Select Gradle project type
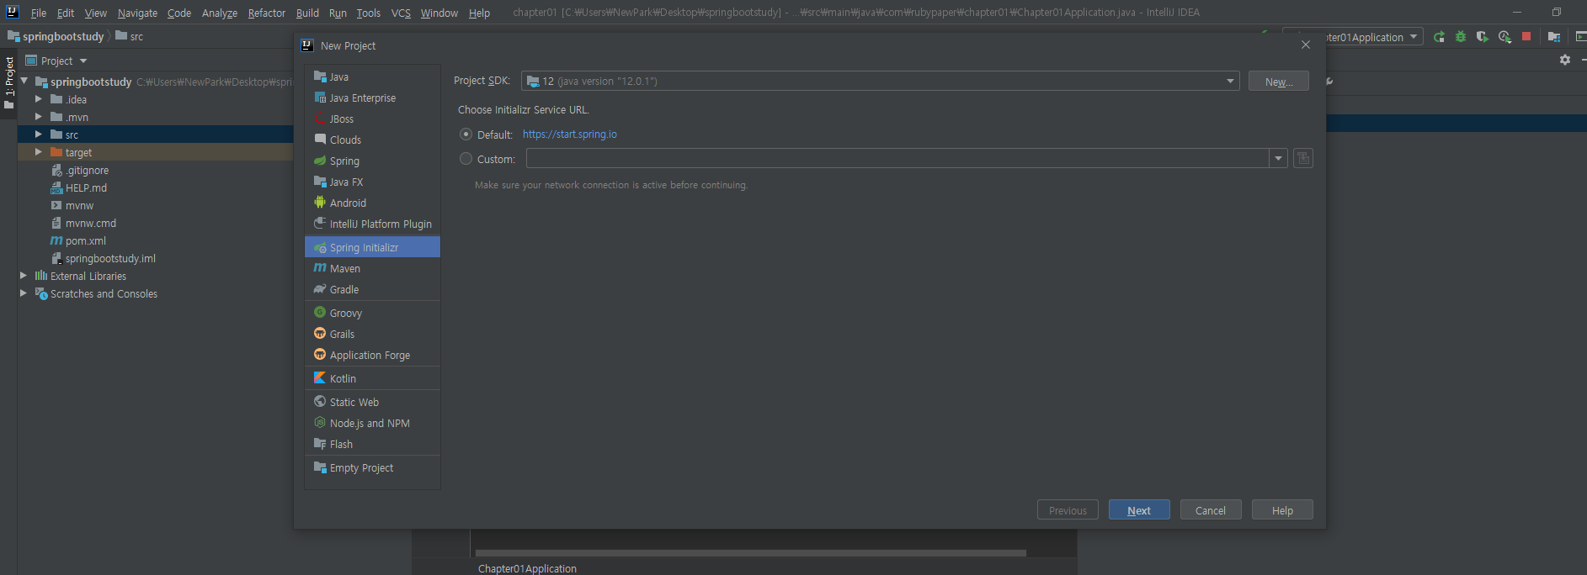This screenshot has height=575, width=1587. [x=372, y=289]
